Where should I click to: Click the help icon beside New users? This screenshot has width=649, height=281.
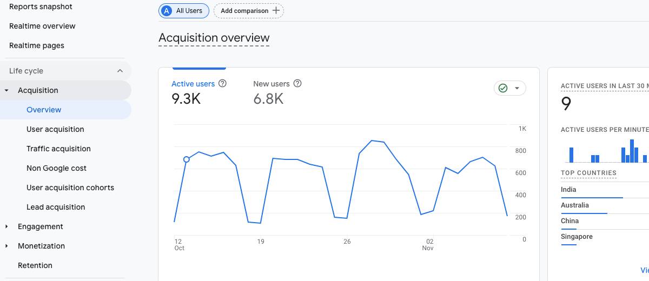pyautogui.click(x=297, y=84)
